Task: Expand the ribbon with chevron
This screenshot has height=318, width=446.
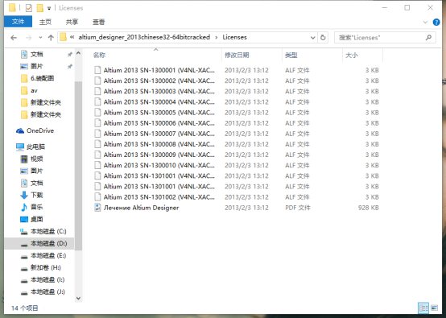Action: pyautogui.click(x=426, y=23)
